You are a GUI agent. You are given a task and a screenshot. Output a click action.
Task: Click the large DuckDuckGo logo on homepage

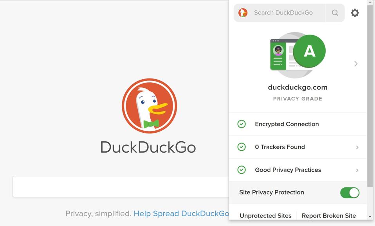(149, 106)
